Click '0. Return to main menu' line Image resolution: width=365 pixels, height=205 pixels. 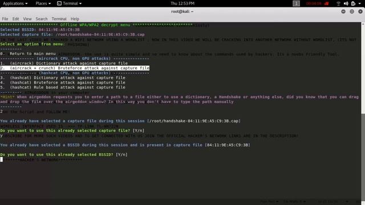pyautogui.click(x=28, y=54)
